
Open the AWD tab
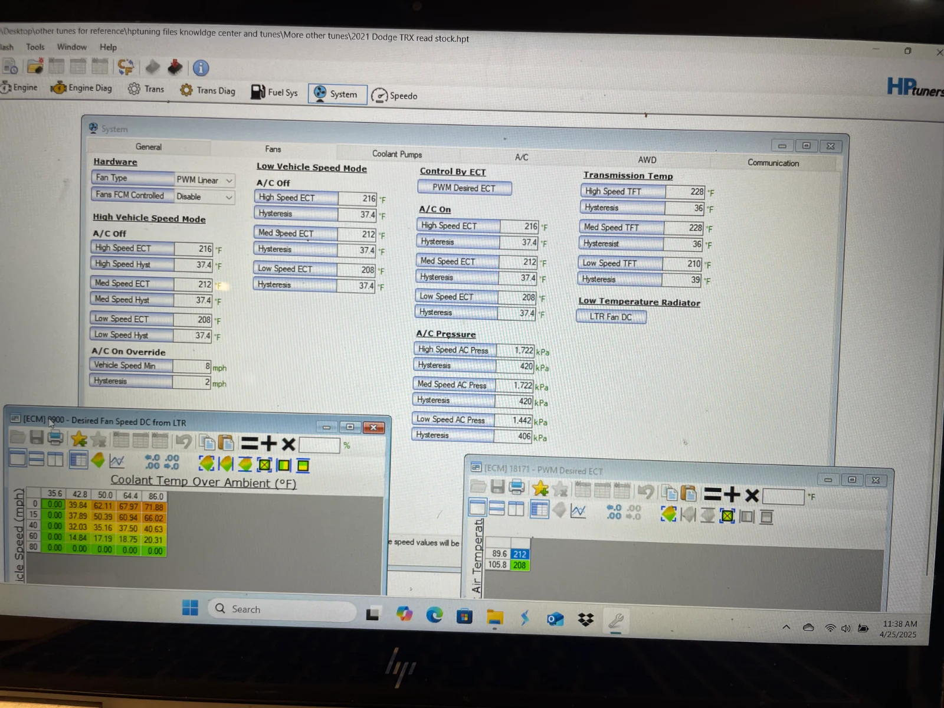pos(647,160)
